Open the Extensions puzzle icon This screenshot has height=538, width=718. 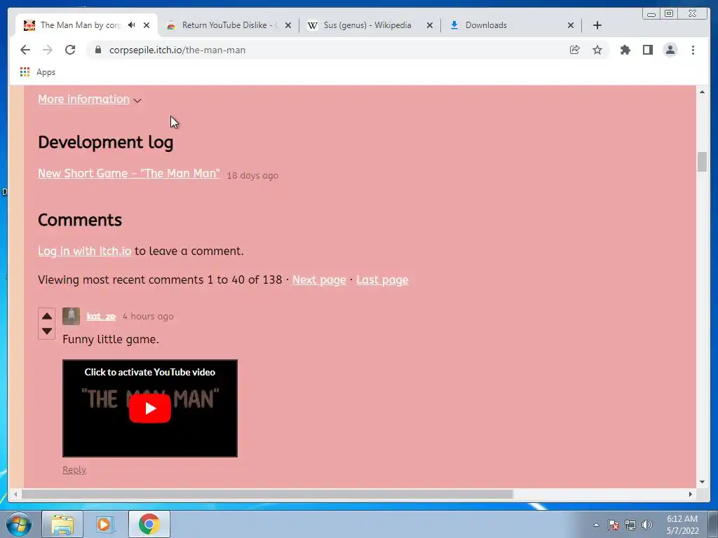(625, 50)
